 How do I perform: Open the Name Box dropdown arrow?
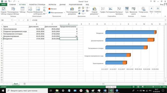tap(12, 20)
